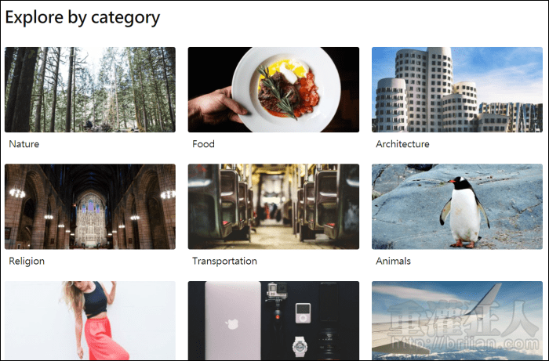Image resolution: width=549 pixels, height=361 pixels.
Task: Open the Nature forest photo thumbnail
Action: click(90, 89)
